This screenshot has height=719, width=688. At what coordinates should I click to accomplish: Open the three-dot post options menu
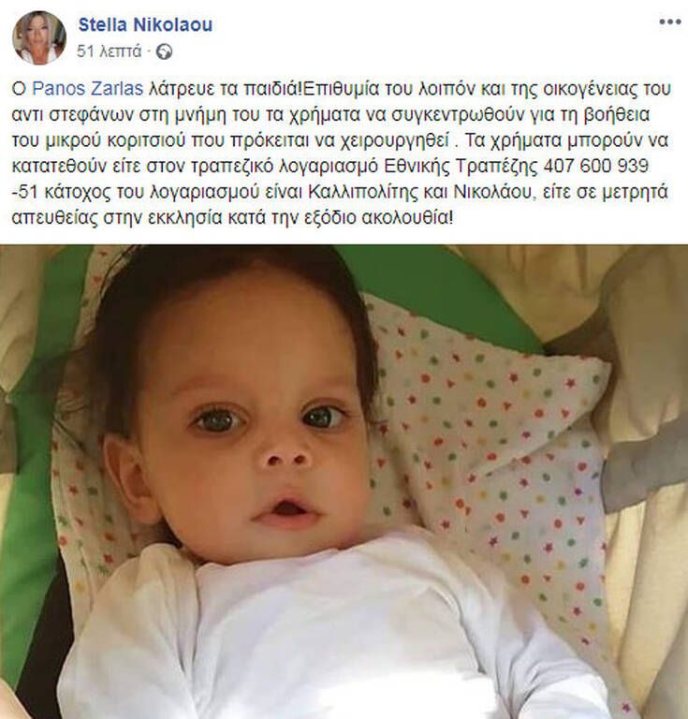(x=669, y=22)
